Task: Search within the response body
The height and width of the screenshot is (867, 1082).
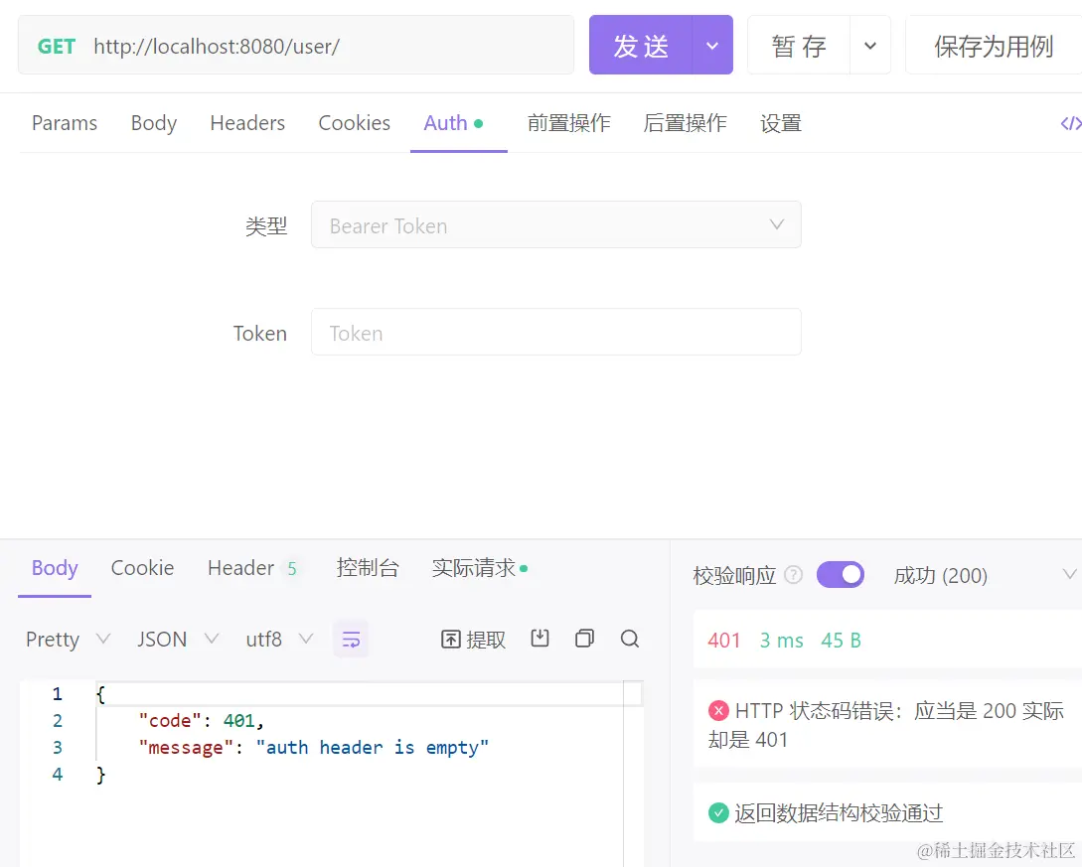Action: pos(629,639)
